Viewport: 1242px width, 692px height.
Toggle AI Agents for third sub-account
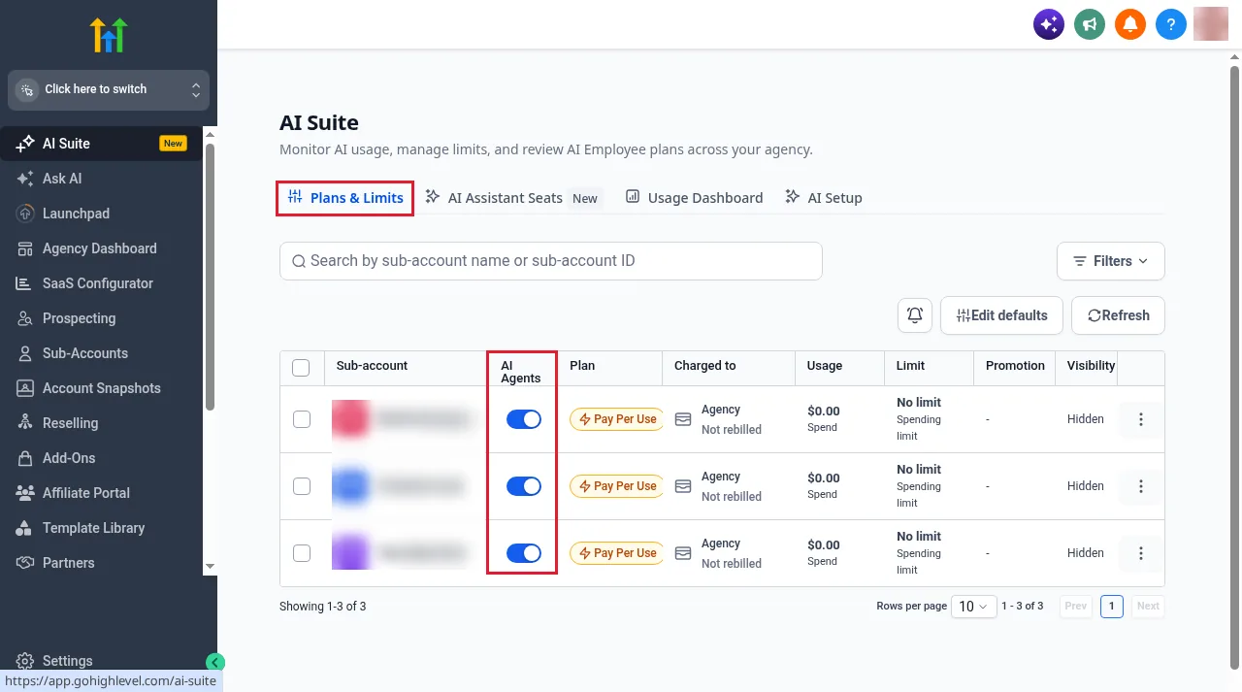[524, 553]
